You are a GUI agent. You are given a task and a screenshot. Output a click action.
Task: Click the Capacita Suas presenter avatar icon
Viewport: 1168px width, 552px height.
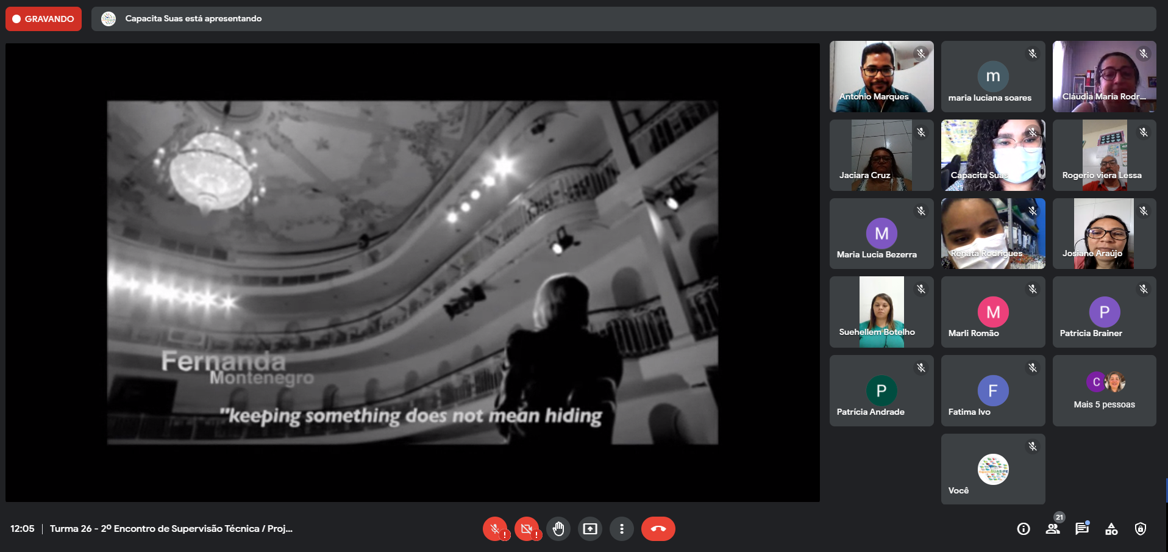(x=109, y=19)
